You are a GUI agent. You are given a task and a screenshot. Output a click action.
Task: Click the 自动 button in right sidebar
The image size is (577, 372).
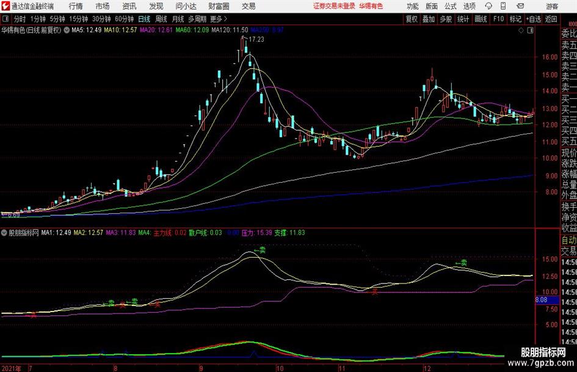[x=569, y=240]
